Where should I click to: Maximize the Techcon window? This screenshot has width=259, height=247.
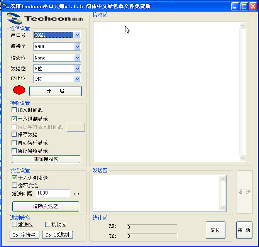coord(244,7)
